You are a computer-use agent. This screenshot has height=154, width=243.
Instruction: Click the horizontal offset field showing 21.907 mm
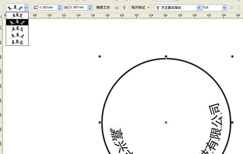(x=78, y=7)
